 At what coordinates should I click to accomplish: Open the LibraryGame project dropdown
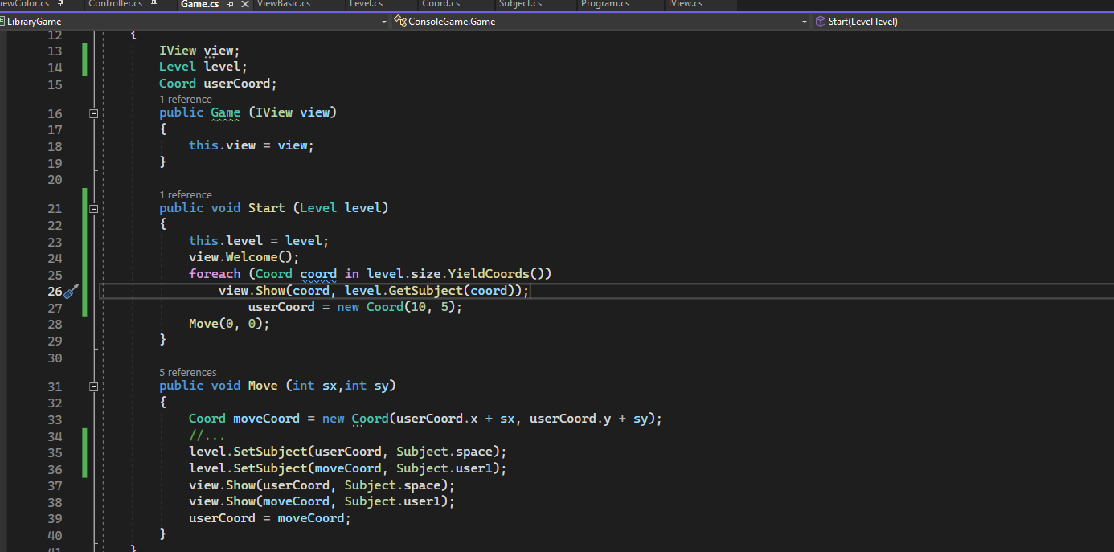tap(195, 22)
